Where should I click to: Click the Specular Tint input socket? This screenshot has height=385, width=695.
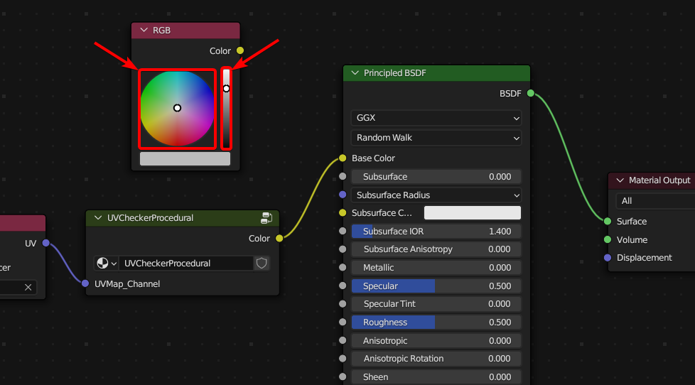[343, 304]
